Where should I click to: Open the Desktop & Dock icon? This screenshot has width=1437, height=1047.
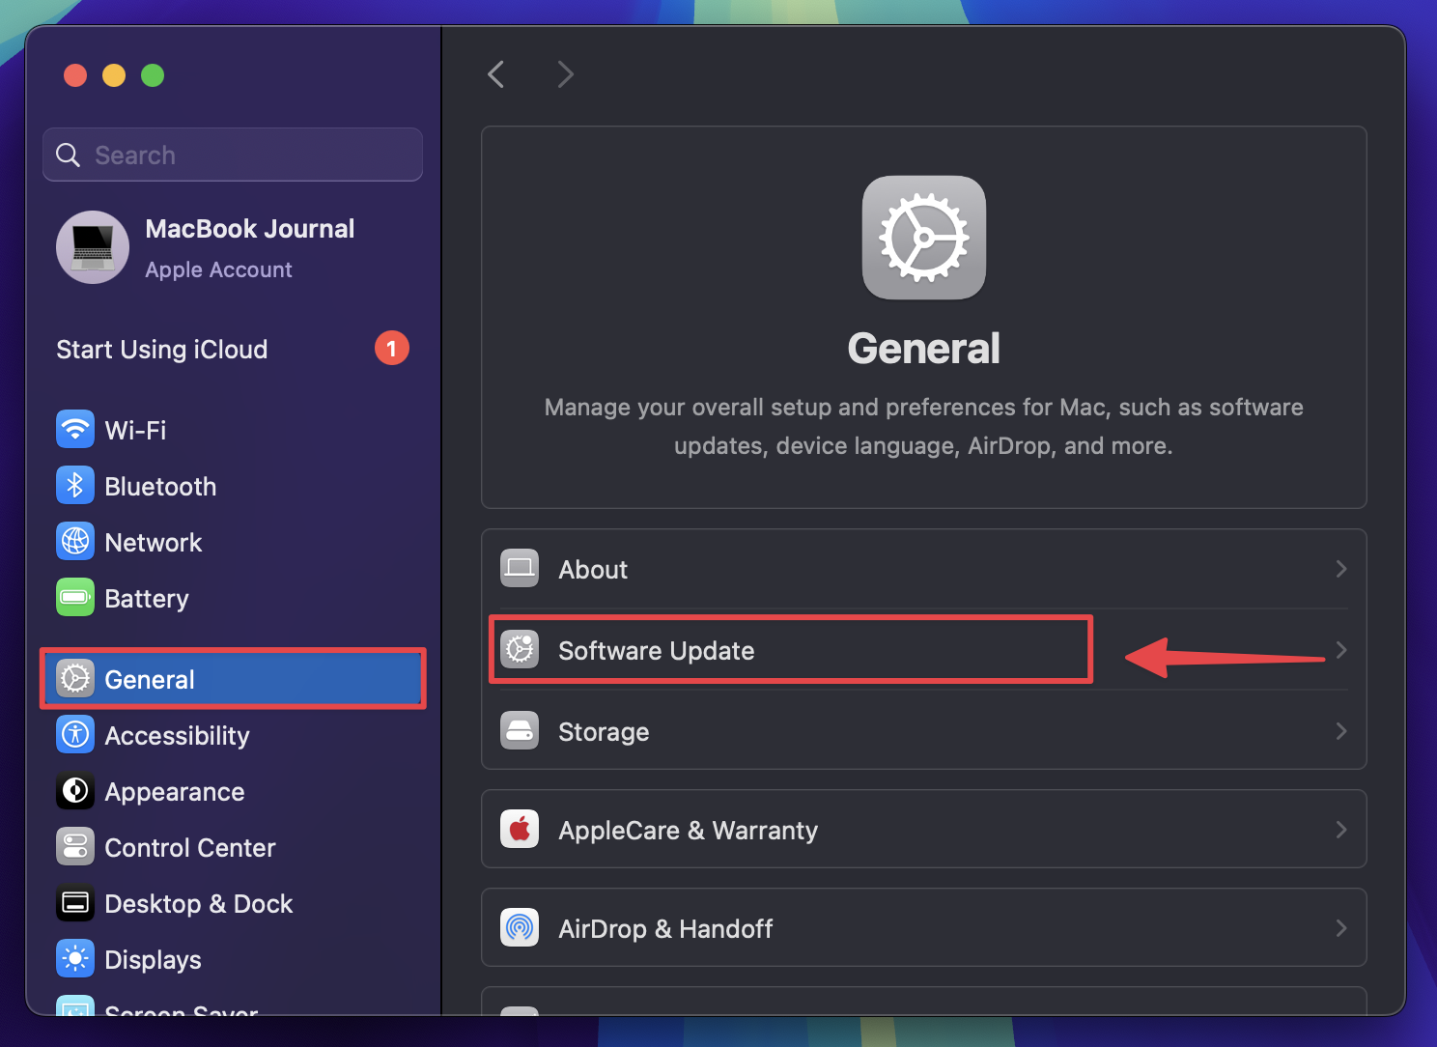pos(75,903)
